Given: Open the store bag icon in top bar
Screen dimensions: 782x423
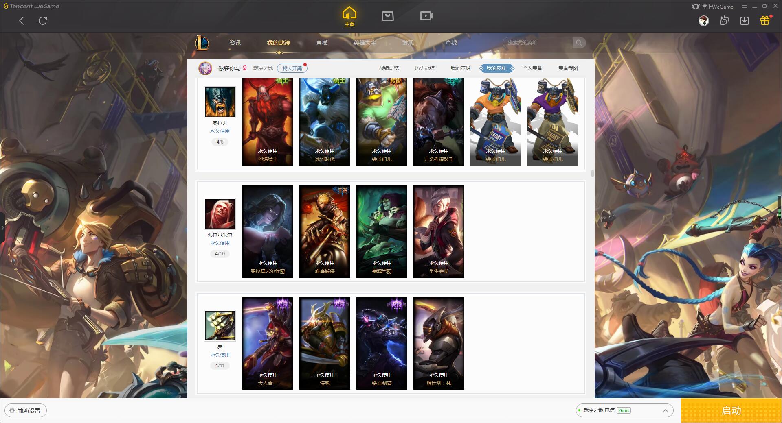Looking at the screenshot, I should tap(387, 16).
